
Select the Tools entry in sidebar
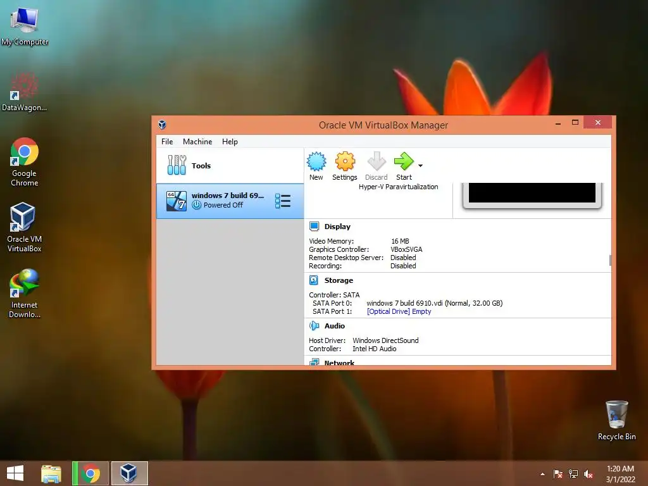(x=230, y=166)
